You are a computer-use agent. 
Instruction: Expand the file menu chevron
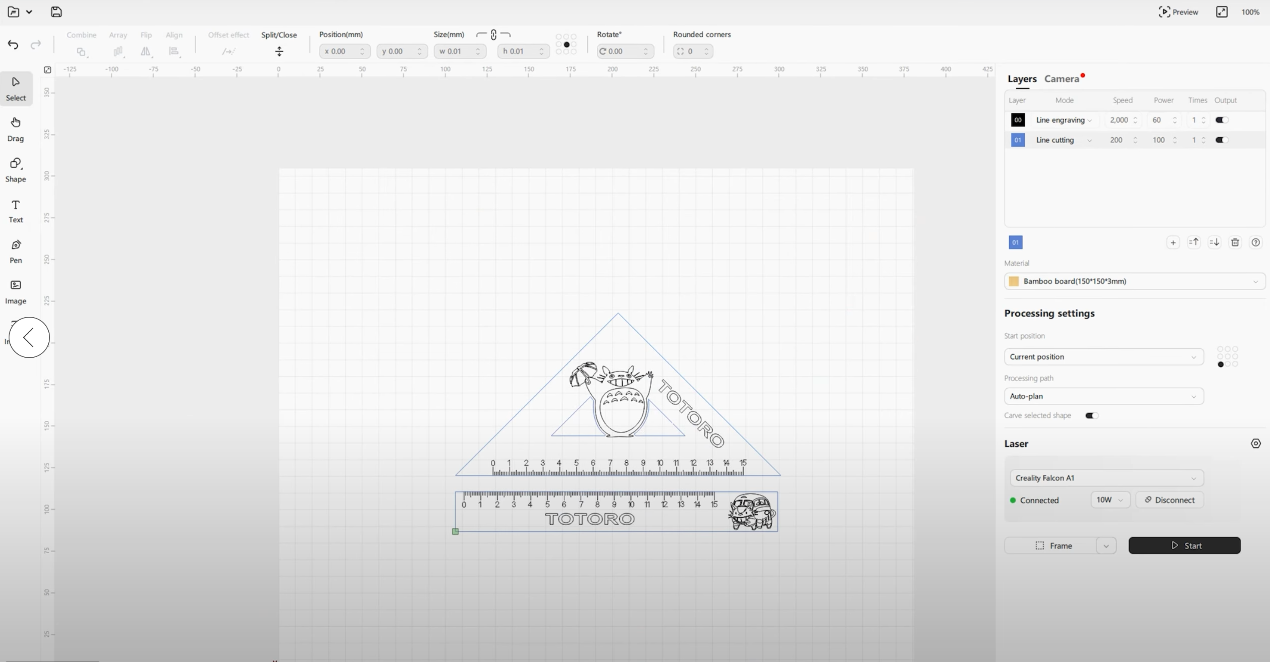(x=29, y=12)
